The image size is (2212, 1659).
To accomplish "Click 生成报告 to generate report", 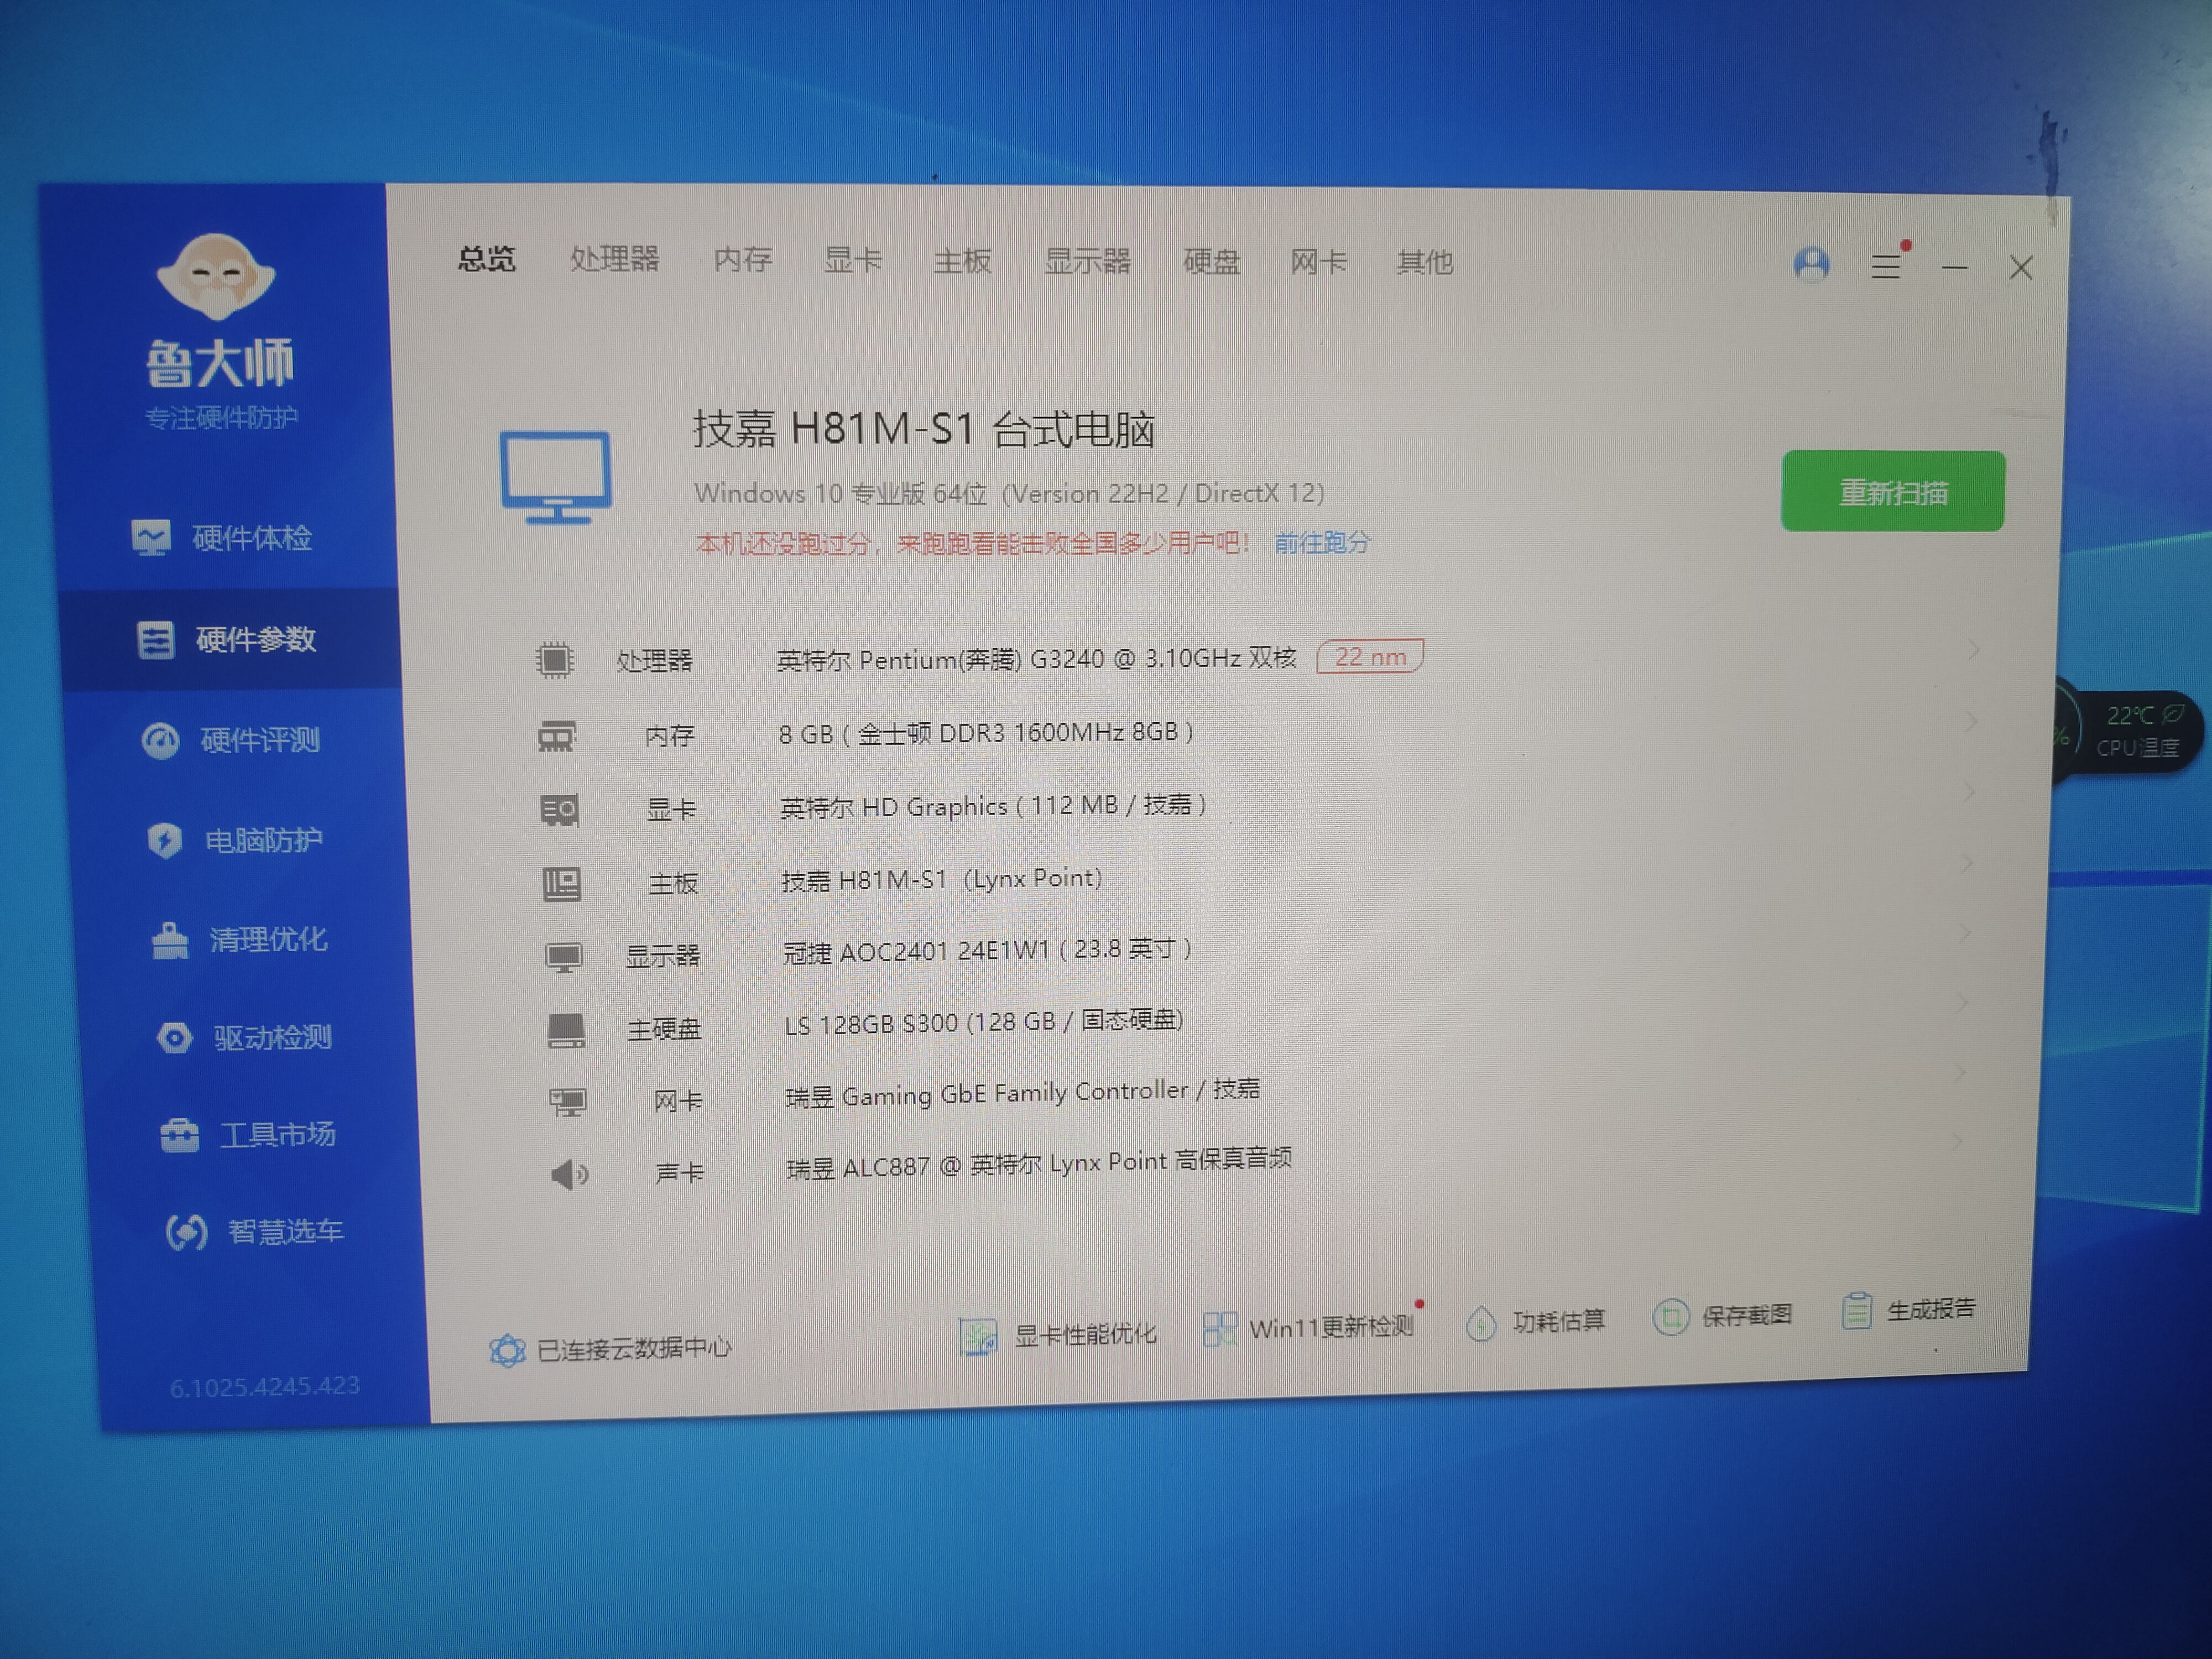I will (x=1929, y=1308).
